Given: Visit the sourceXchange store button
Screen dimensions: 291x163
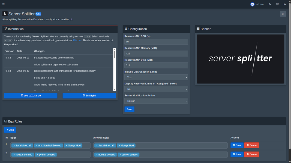Looking at the screenshot, I should 31,96.
